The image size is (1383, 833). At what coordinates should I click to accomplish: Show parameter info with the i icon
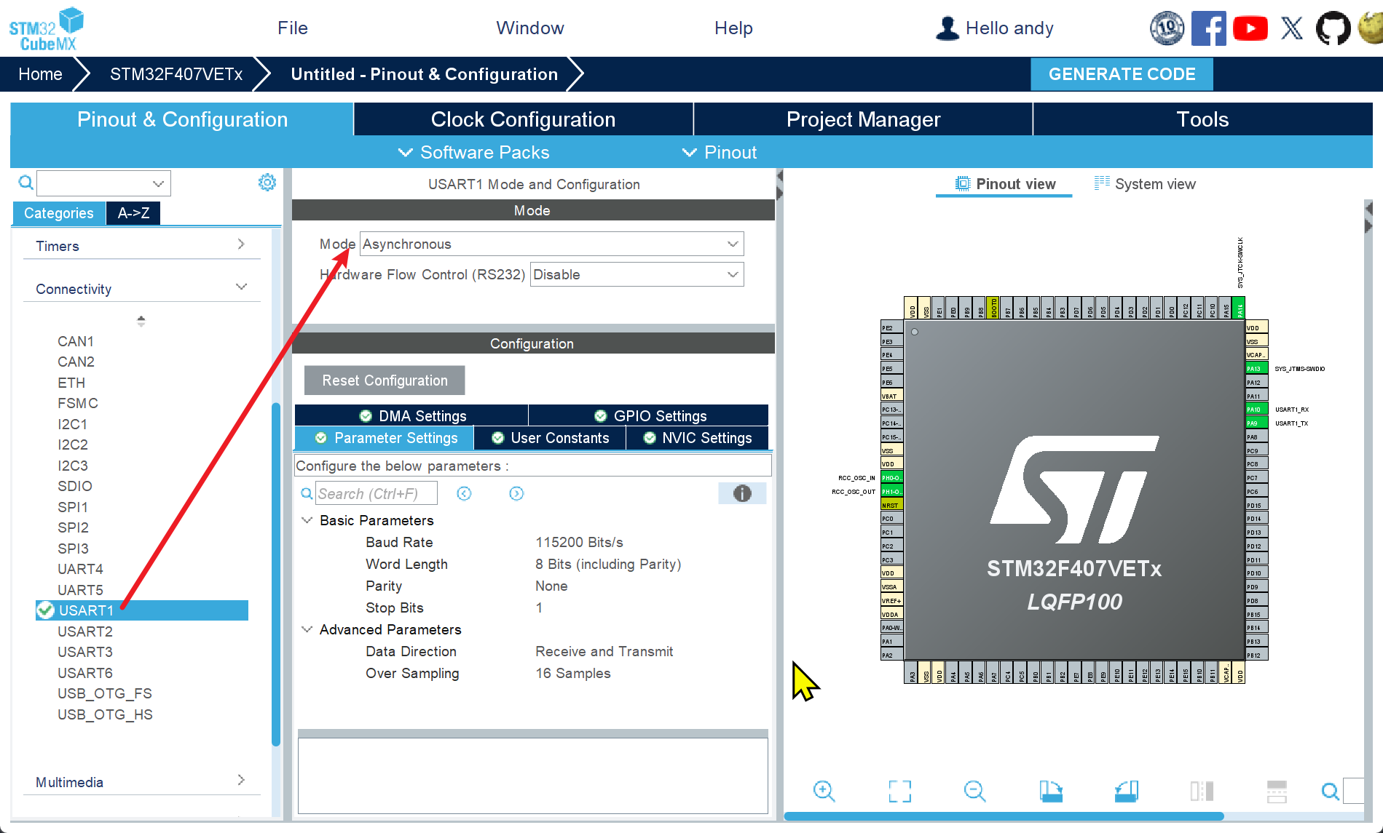[x=742, y=493]
